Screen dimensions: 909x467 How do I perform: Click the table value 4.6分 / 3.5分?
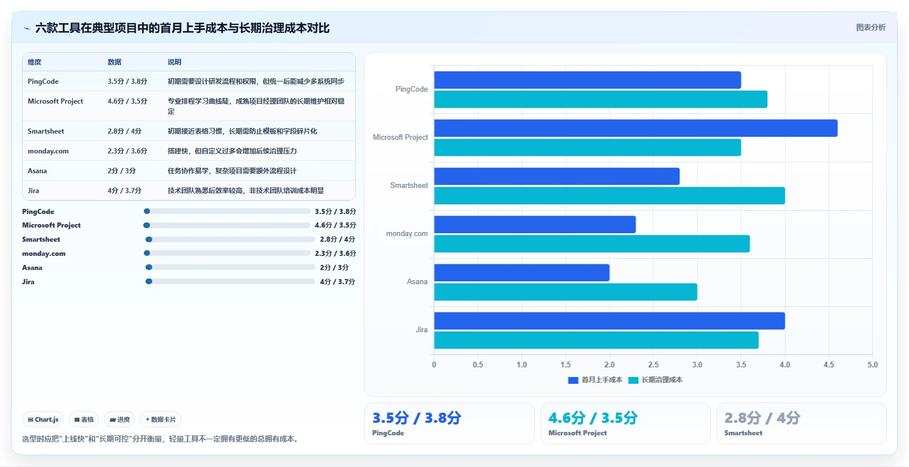click(127, 101)
